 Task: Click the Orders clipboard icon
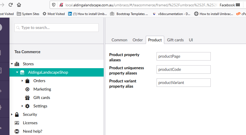(x=27, y=81)
